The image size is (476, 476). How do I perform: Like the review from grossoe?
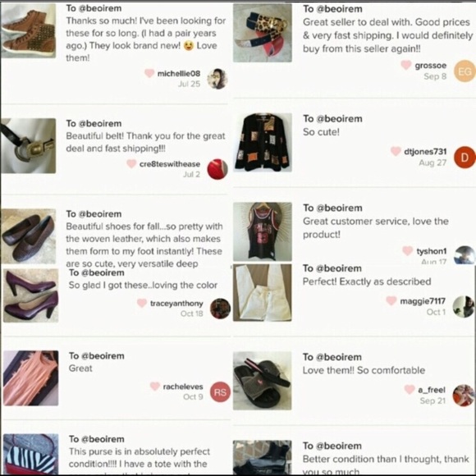click(406, 65)
